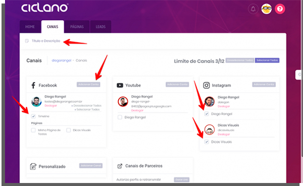Check the Minha Página de Testes checkbox

33,130
